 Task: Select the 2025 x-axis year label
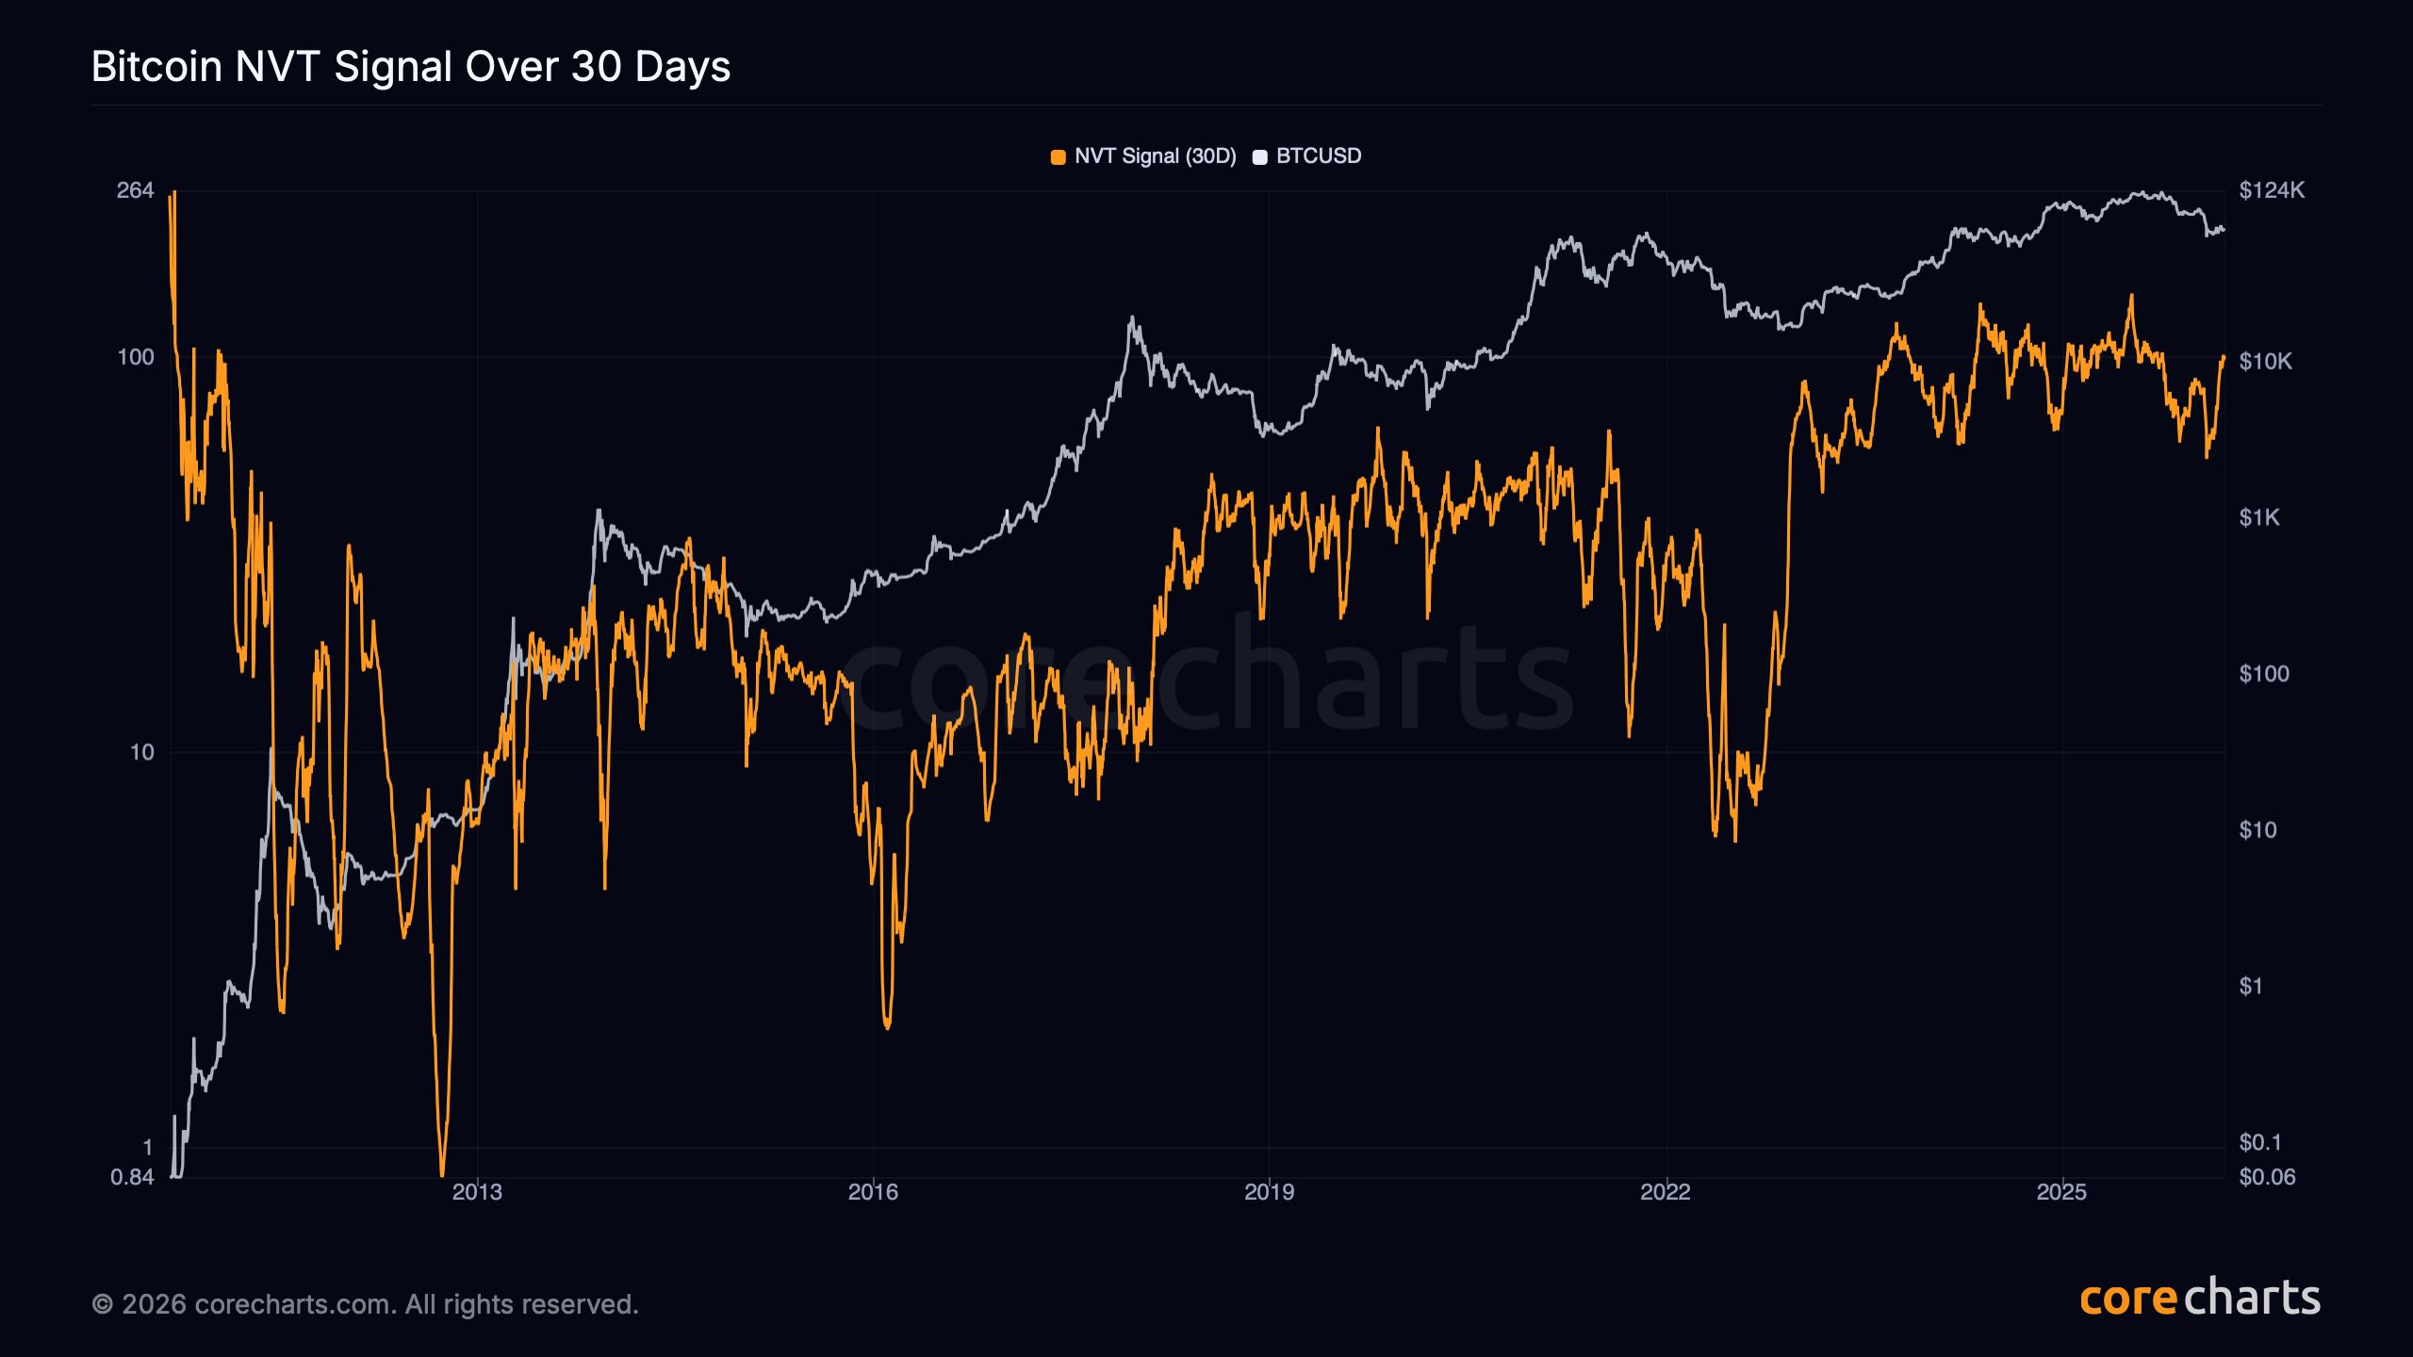[x=2061, y=1192]
